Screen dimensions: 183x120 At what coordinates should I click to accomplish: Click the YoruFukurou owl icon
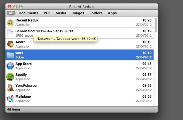click(x=10, y=88)
